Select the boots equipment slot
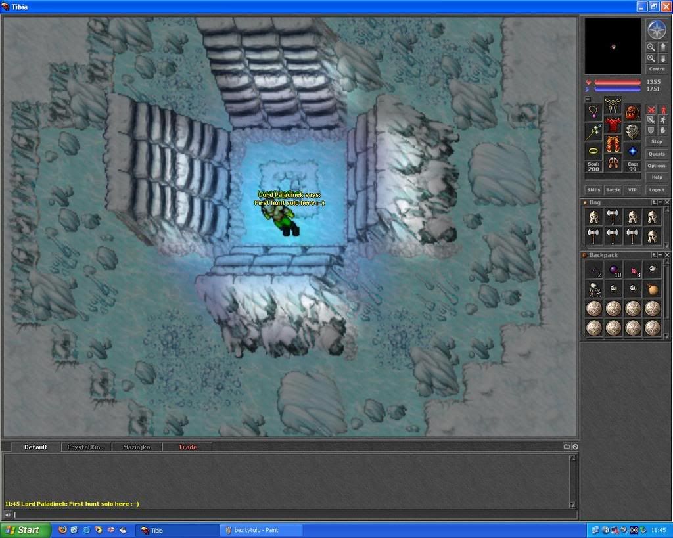 (613, 164)
